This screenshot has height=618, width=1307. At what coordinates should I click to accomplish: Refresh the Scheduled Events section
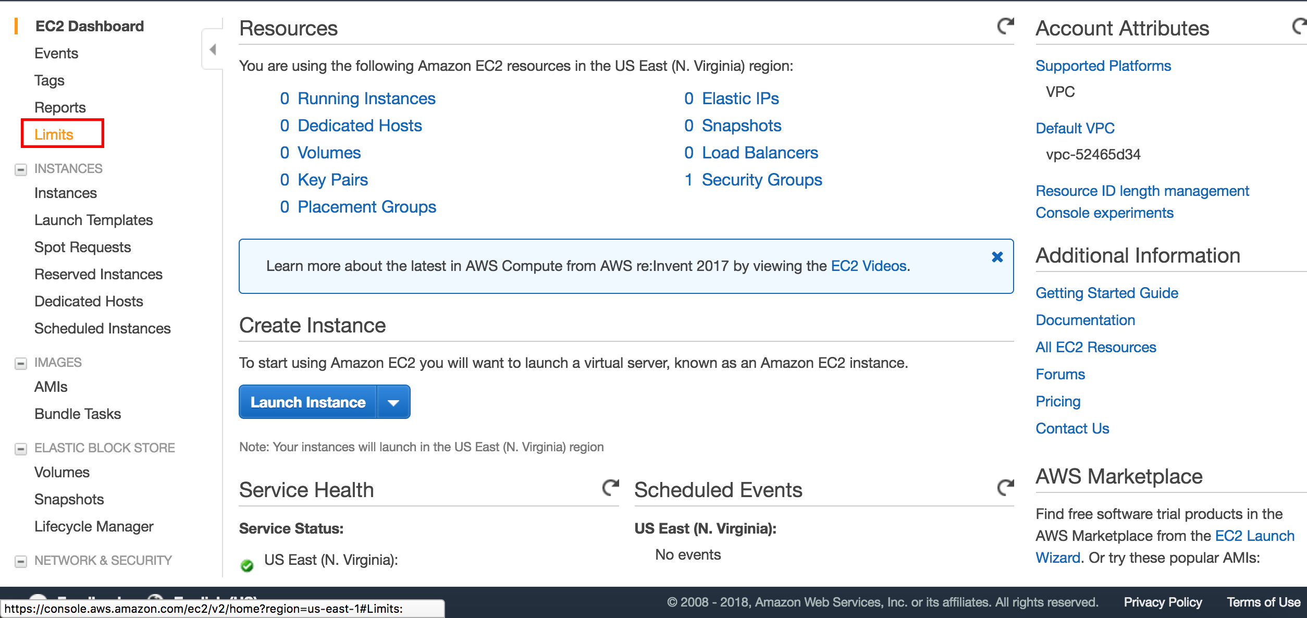point(1005,488)
